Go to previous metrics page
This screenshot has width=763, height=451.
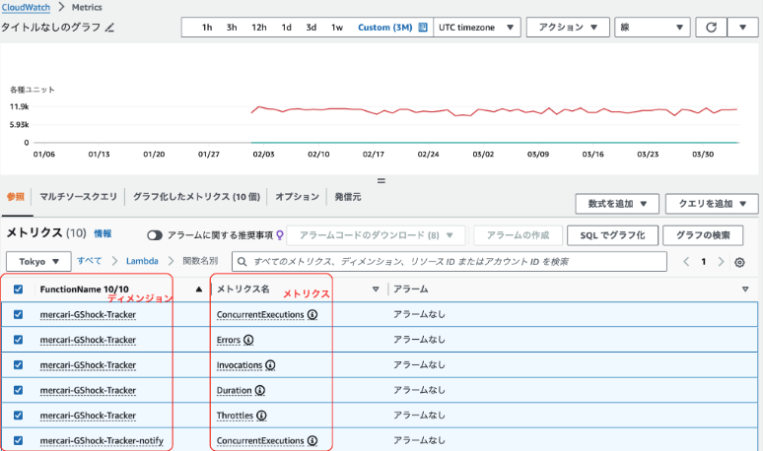686,262
